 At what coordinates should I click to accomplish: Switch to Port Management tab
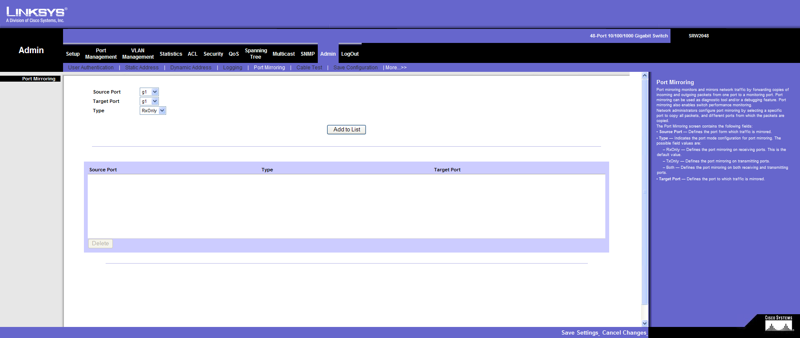(x=101, y=54)
